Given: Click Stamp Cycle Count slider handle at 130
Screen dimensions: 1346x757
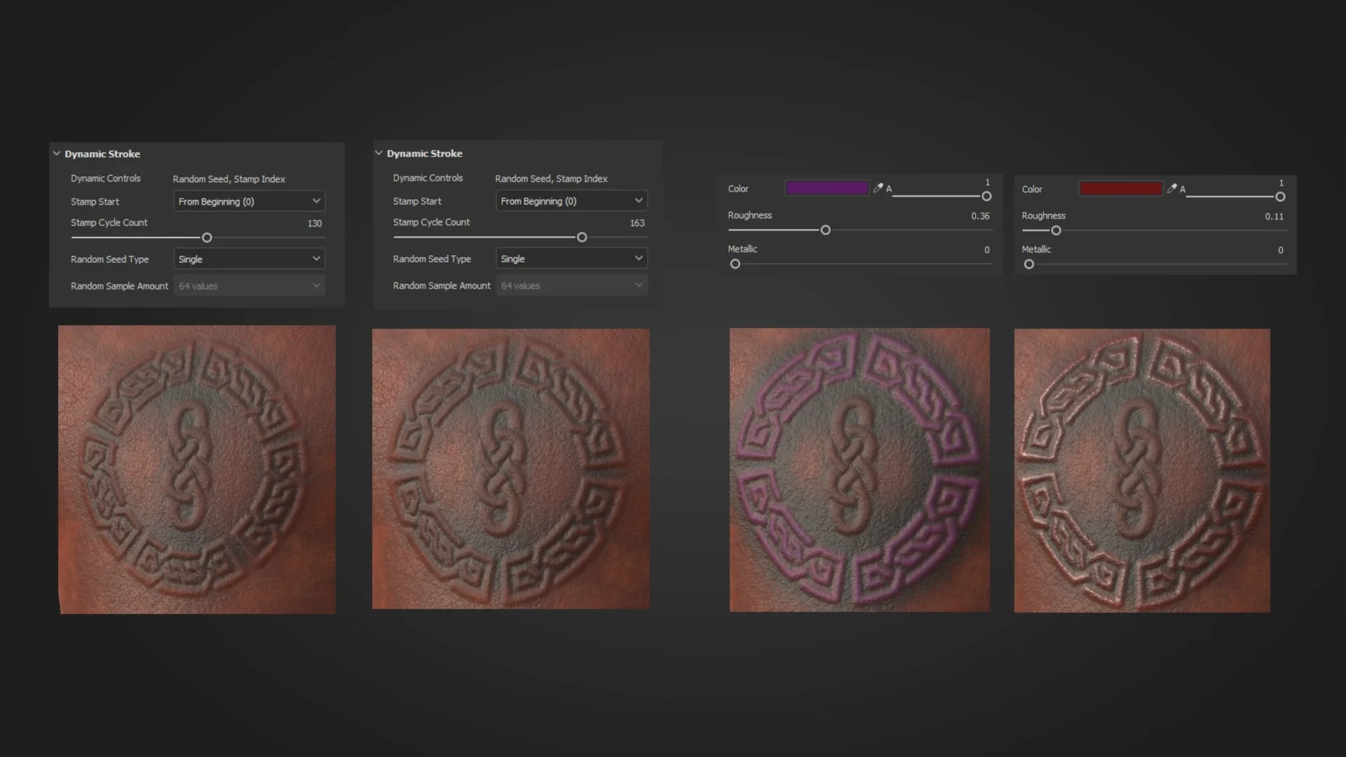Looking at the screenshot, I should (x=207, y=238).
